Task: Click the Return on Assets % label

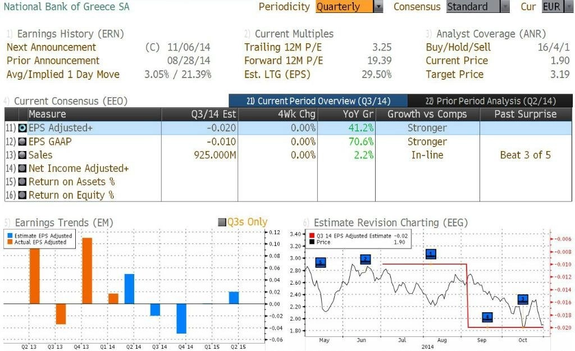Action: coord(71,181)
